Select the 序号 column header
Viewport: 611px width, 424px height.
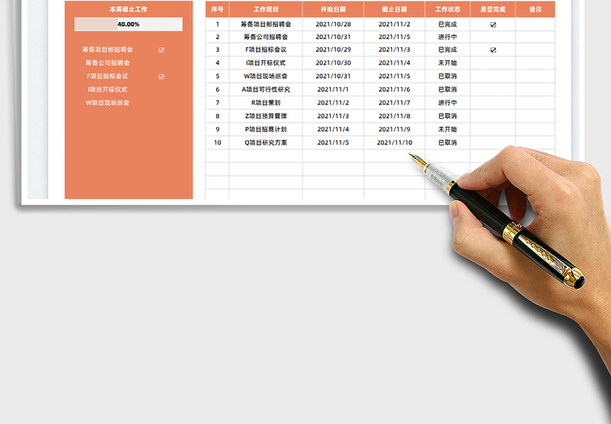(x=217, y=10)
